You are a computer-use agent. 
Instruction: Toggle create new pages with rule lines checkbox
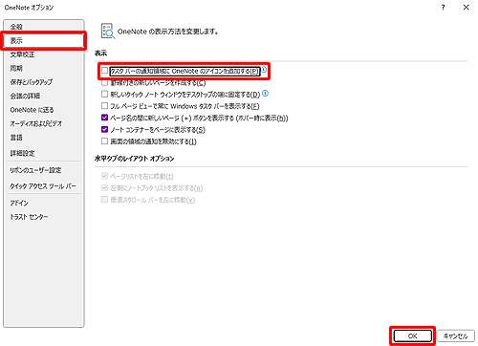pyautogui.click(x=104, y=83)
